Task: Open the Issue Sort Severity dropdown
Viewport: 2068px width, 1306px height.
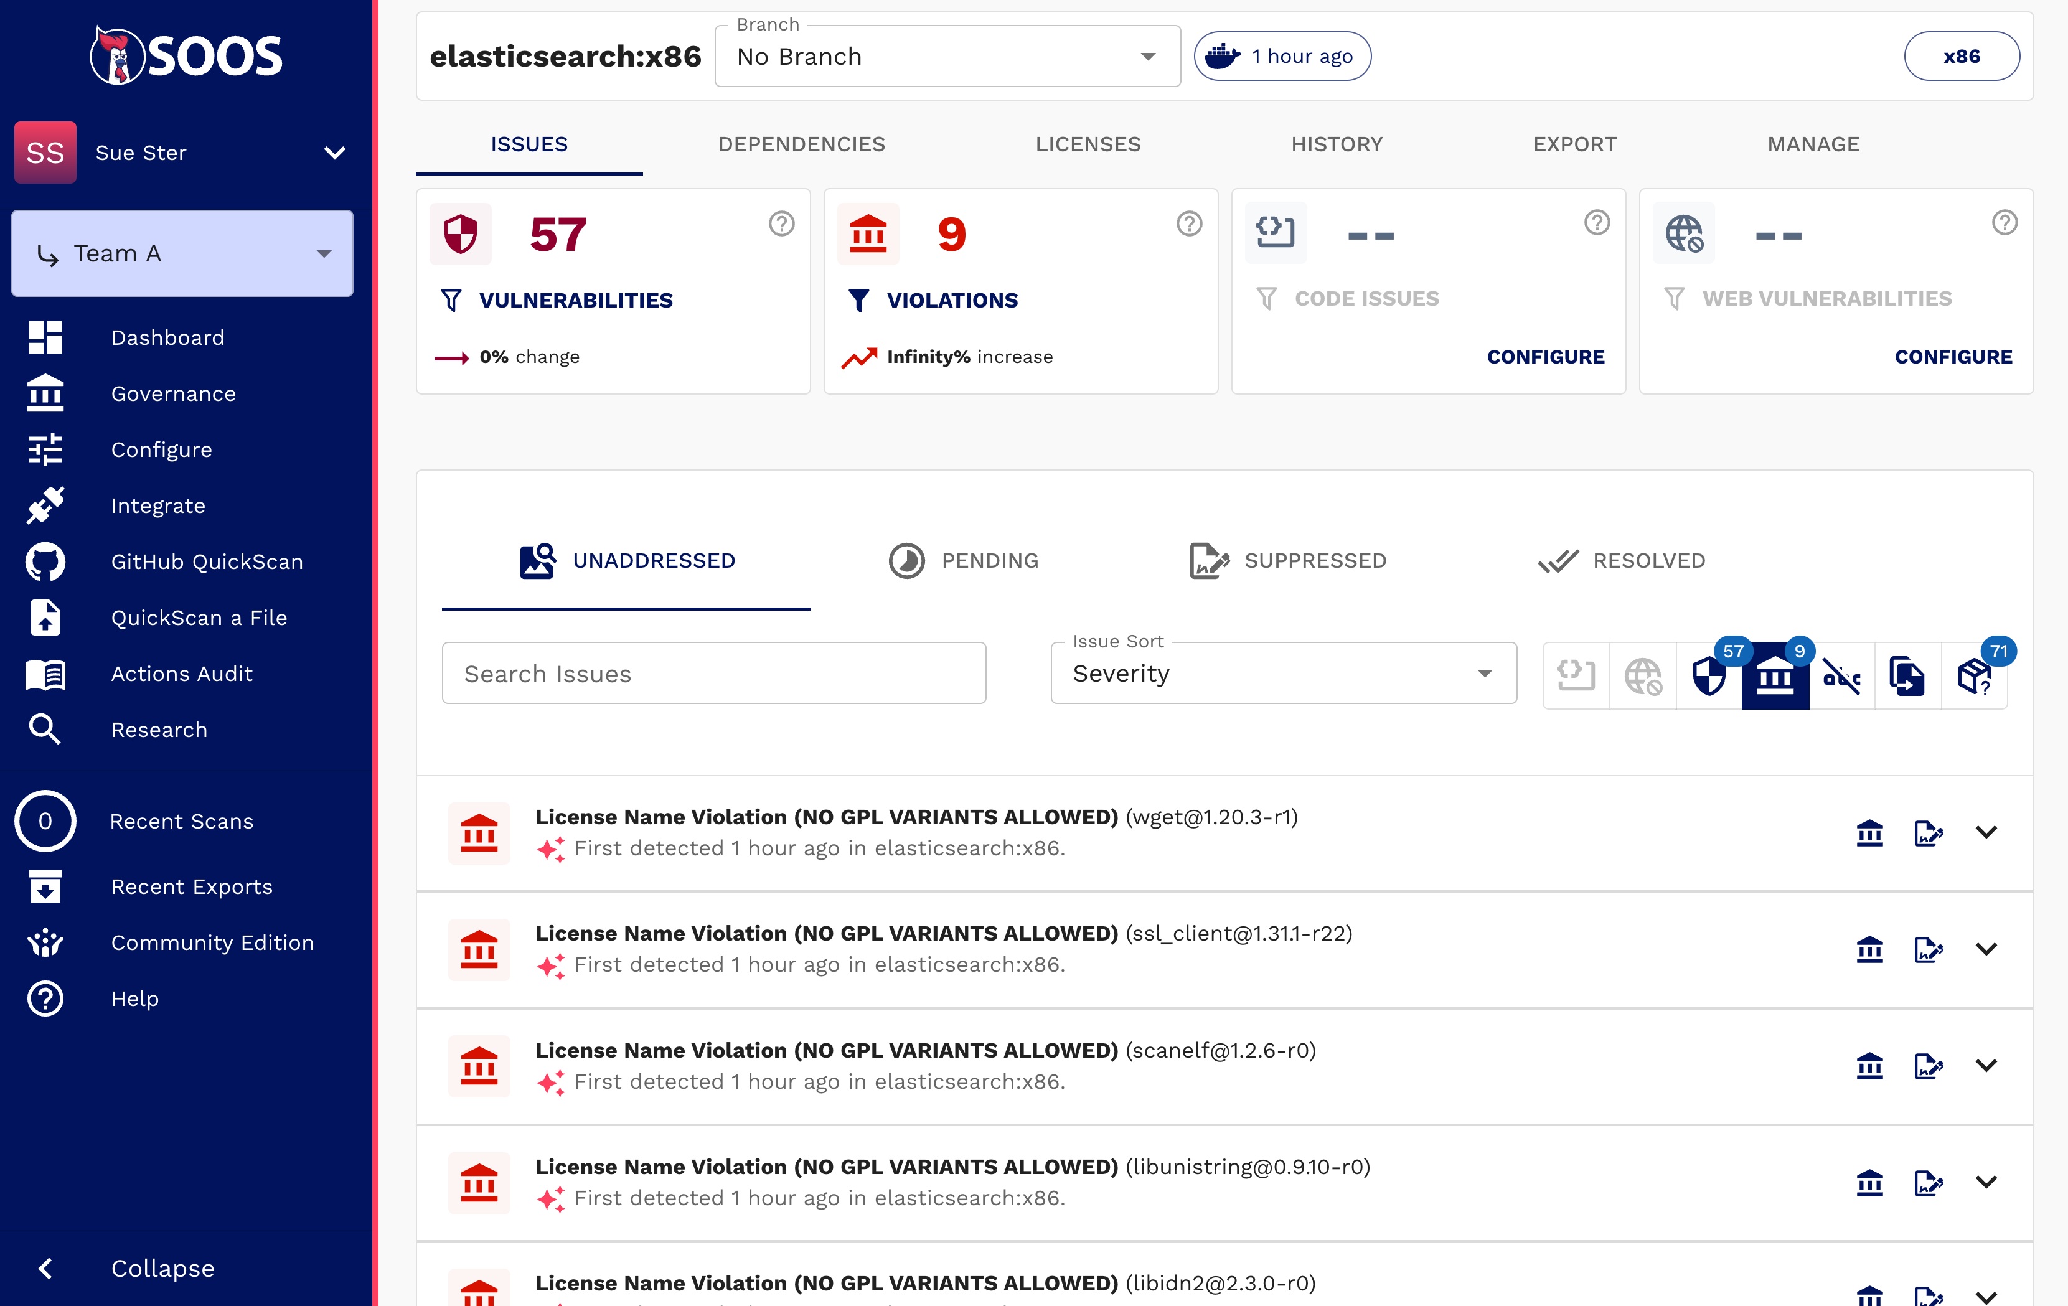Action: point(1283,673)
